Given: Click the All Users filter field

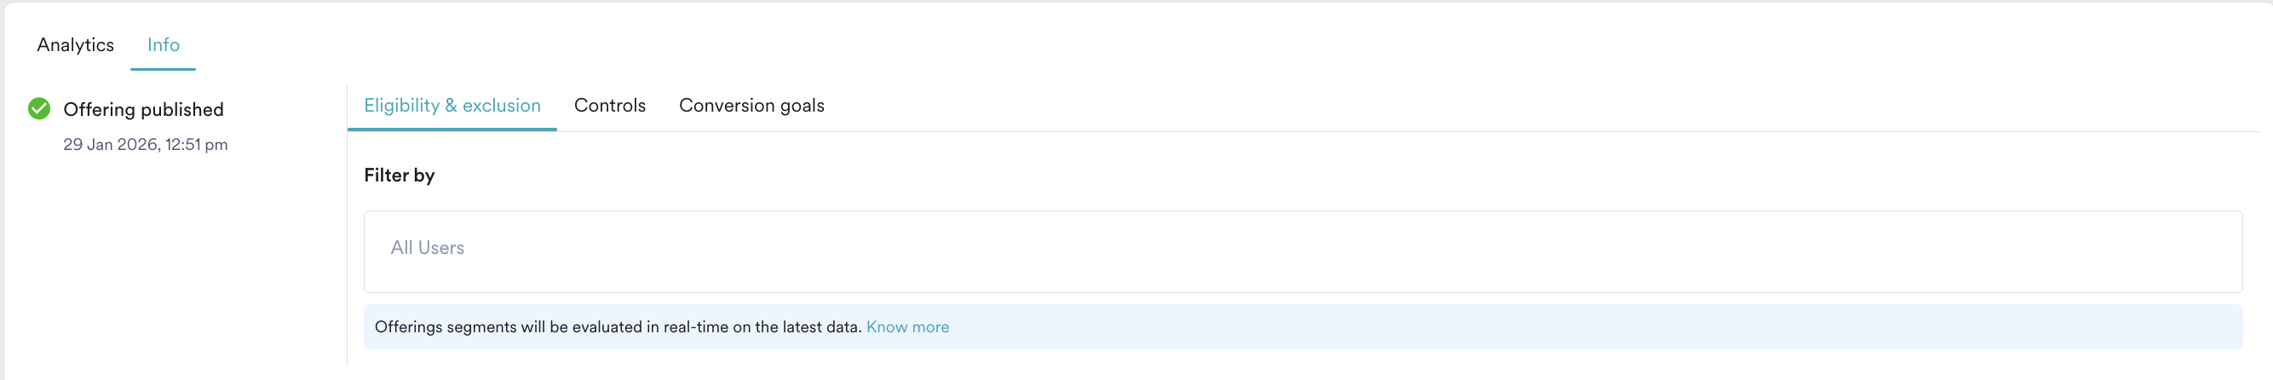Looking at the screenshot, I should [x=1303, y=251].
